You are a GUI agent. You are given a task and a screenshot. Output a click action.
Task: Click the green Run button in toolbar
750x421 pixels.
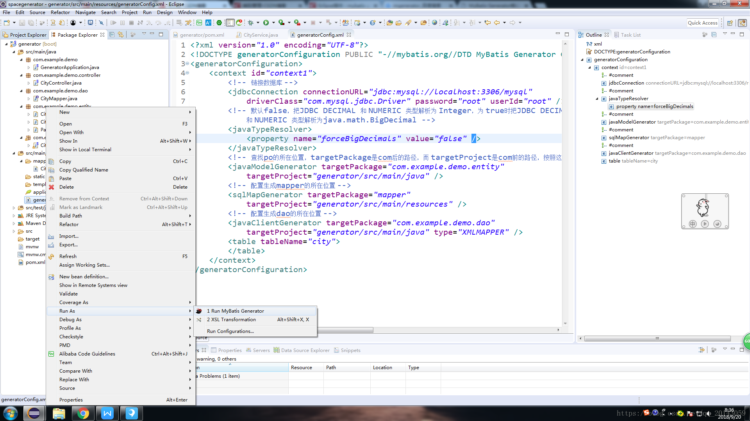click(266, 23)
